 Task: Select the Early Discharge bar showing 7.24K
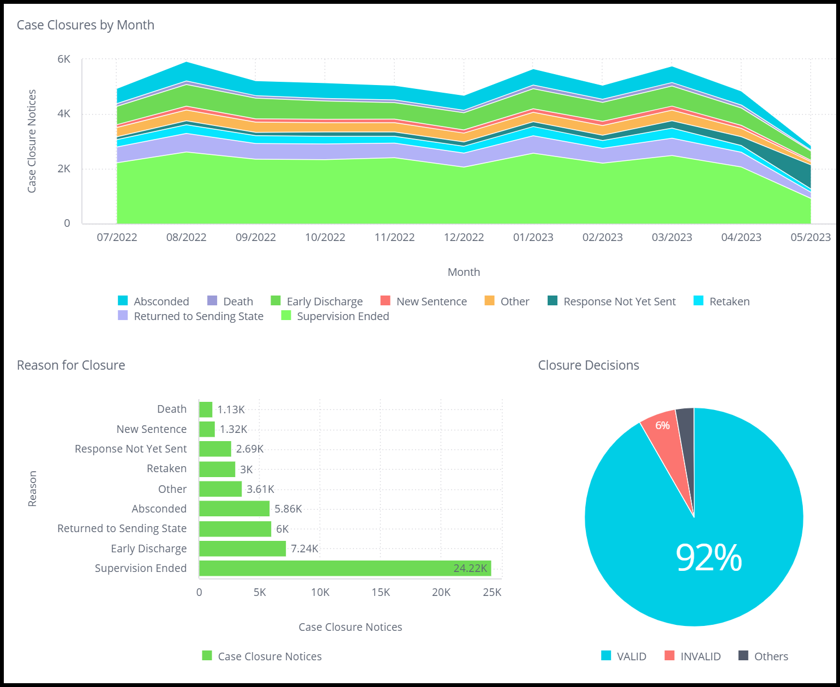242,548
